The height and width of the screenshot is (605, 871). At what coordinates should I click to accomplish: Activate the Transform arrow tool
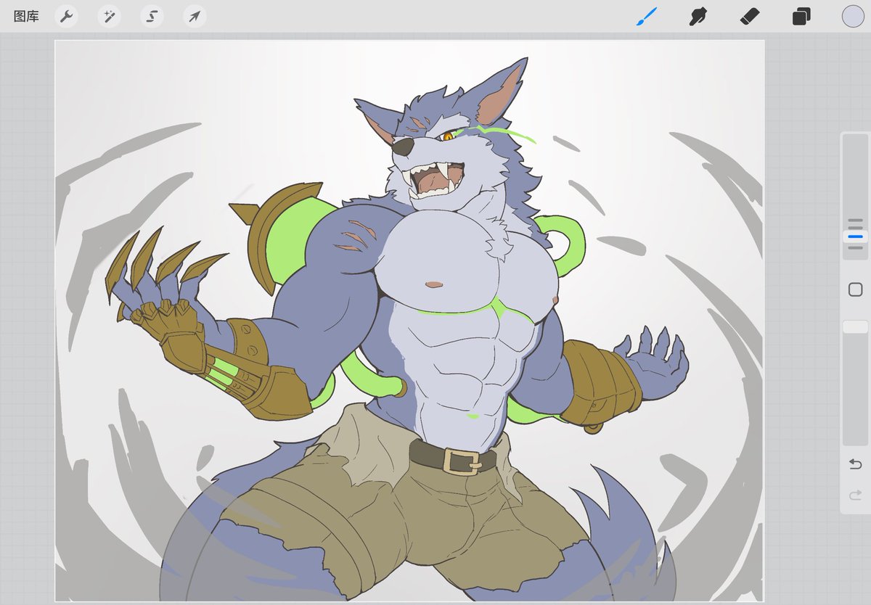tap(195, 16)
